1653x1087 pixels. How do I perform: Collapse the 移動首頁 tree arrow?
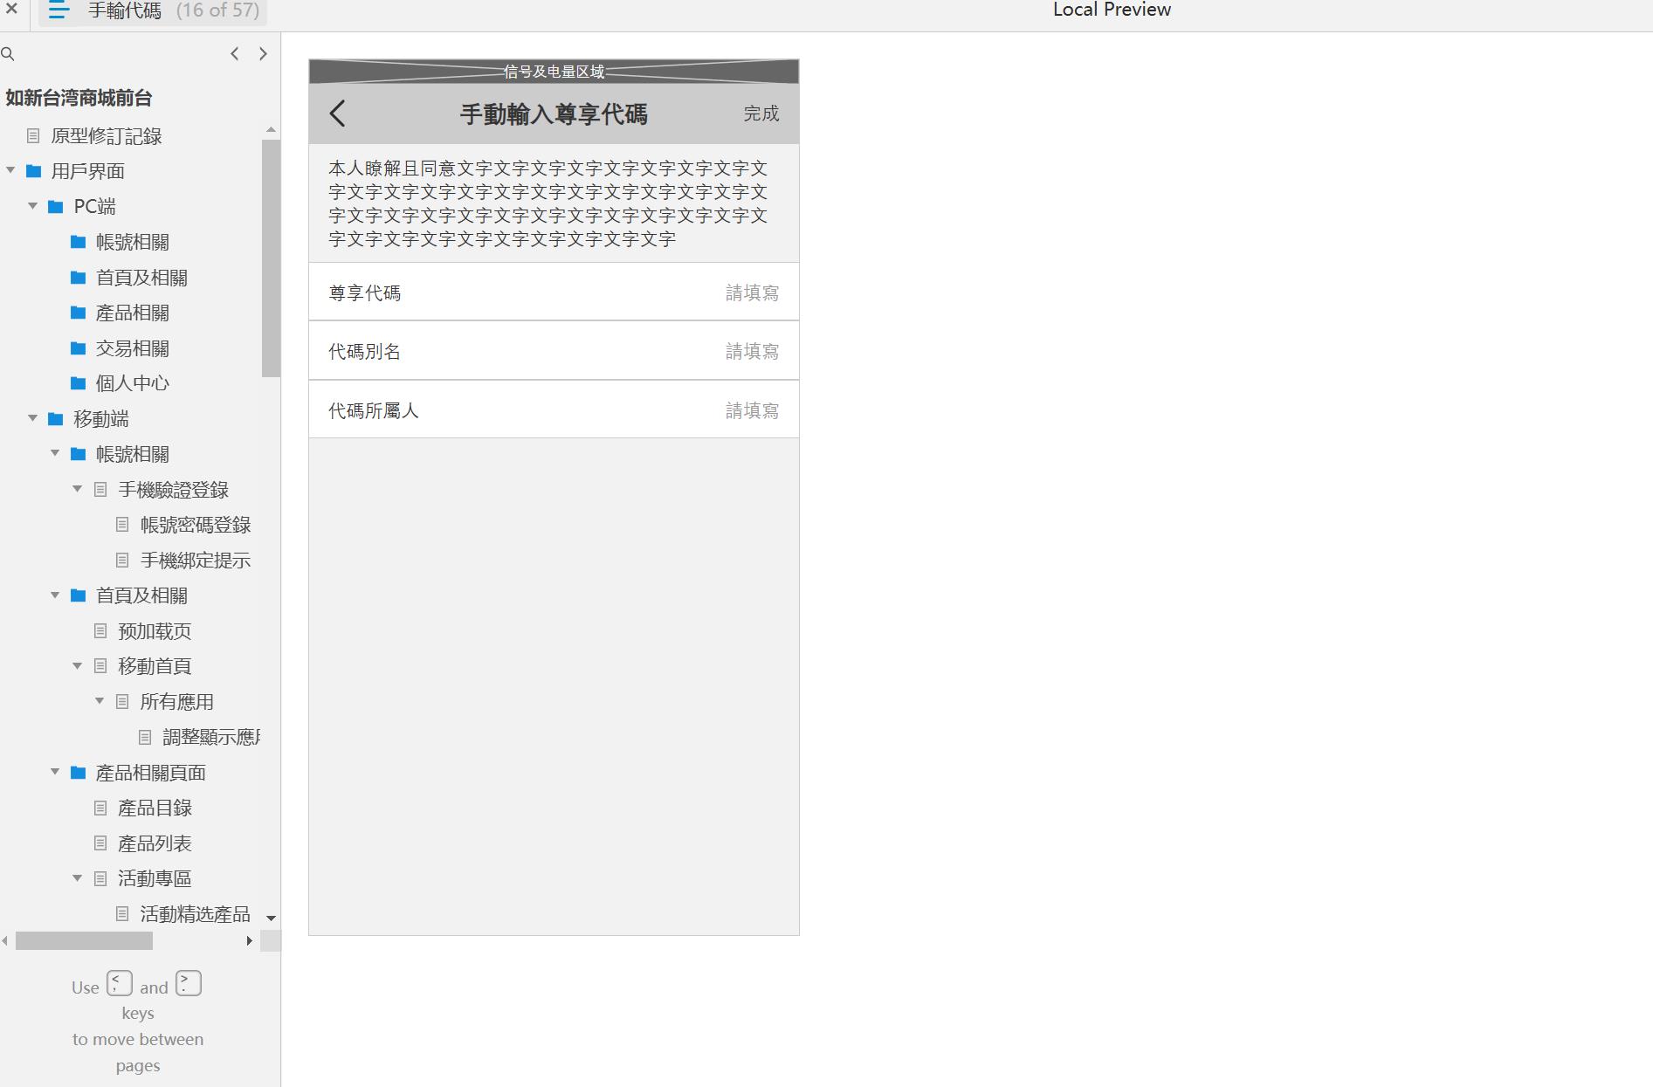[x=77, y=666]
